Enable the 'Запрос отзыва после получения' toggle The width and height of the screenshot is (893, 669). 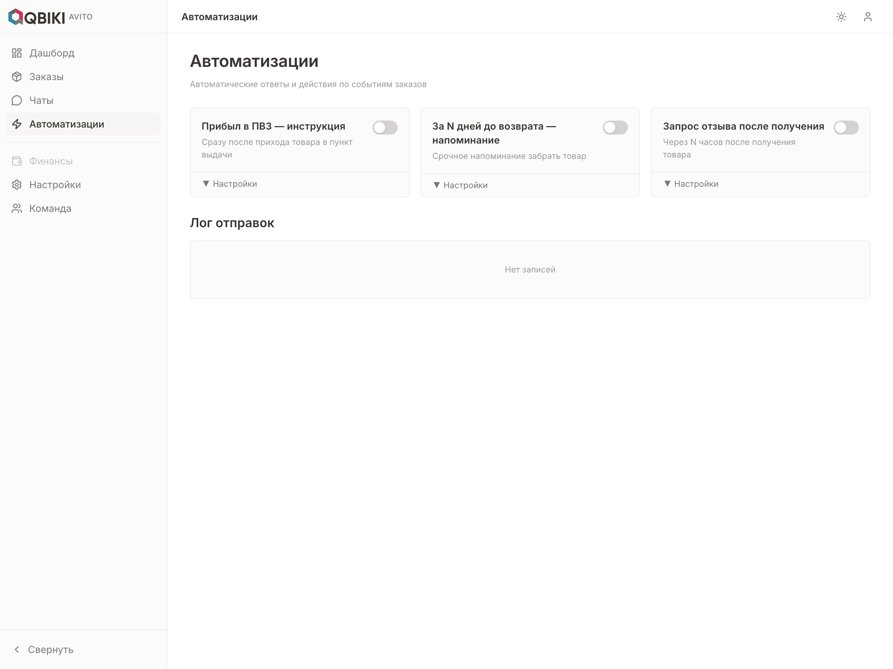coord(846,128)
